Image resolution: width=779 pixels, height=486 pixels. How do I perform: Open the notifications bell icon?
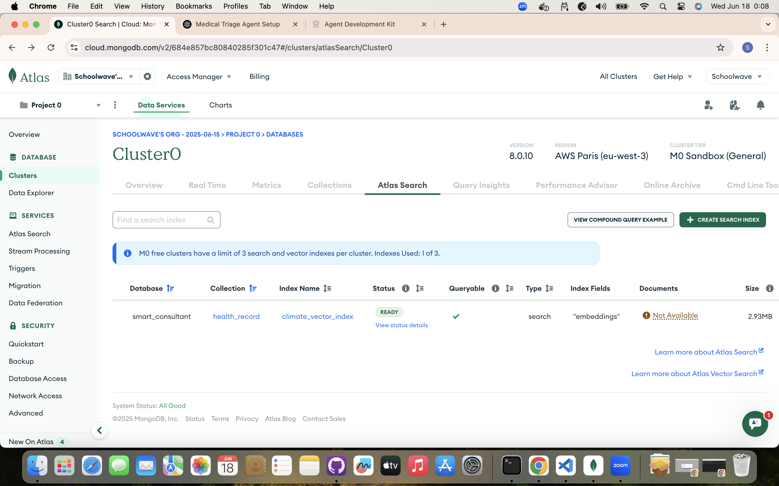click(760, 105)
